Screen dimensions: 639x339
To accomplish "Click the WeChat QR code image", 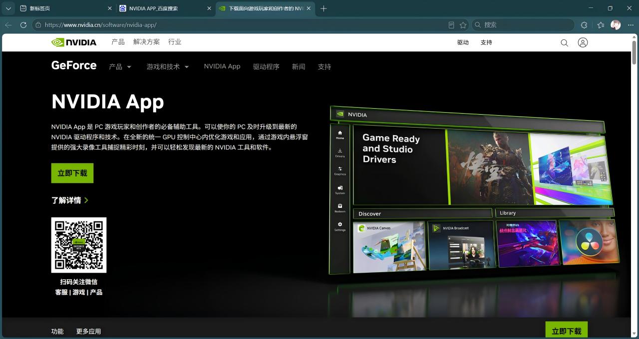I will 79,245.
